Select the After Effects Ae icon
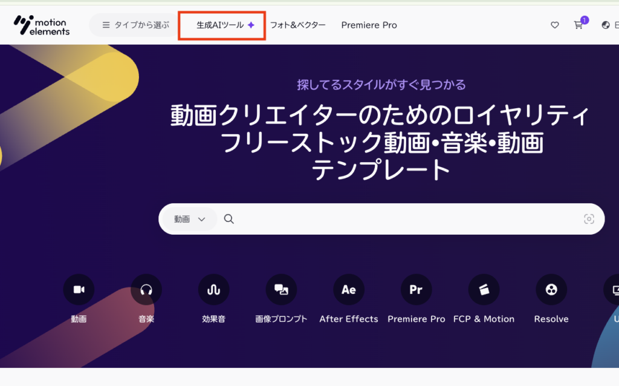The image size is (619, 386). point(349,290)
